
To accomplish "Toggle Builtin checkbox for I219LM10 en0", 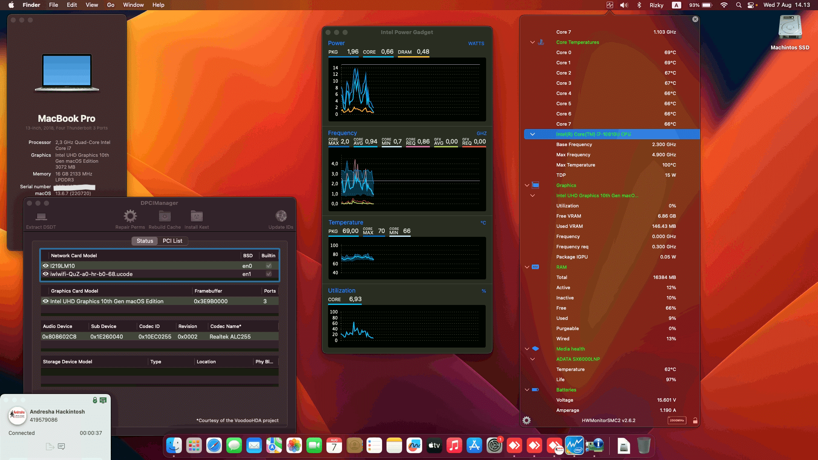I will click(269, 266).
